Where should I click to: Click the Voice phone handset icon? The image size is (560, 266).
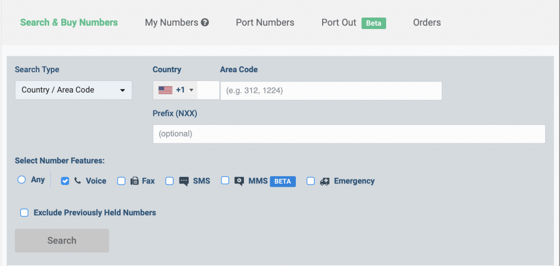[x=78, y=181]
